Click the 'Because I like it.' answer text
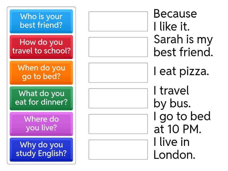This screenshot has height=171, width=228. tap(175, 20)
